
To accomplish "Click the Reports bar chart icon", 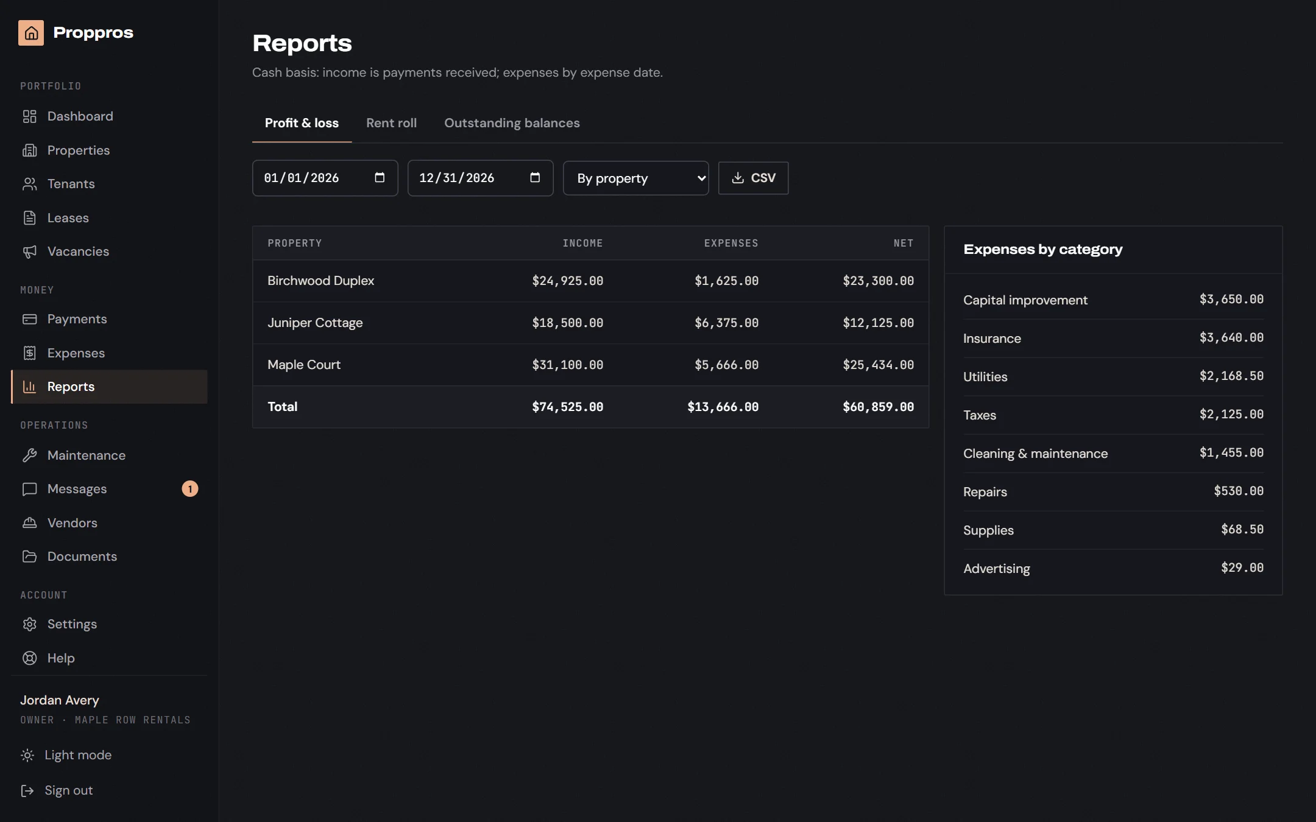I will click(x=30, y=387).
